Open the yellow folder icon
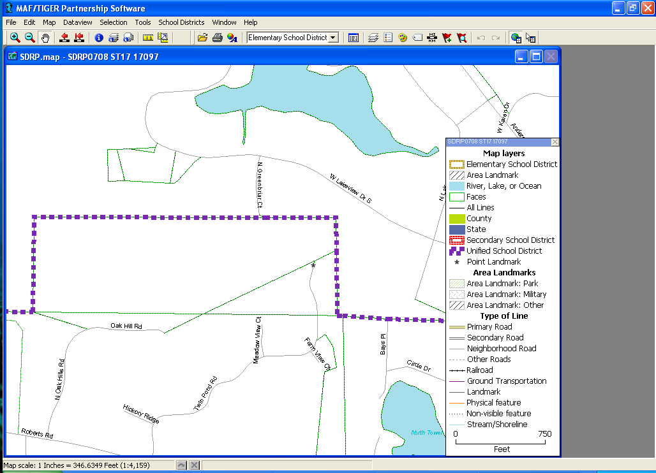The image size is (656, 473). (202, 38)
